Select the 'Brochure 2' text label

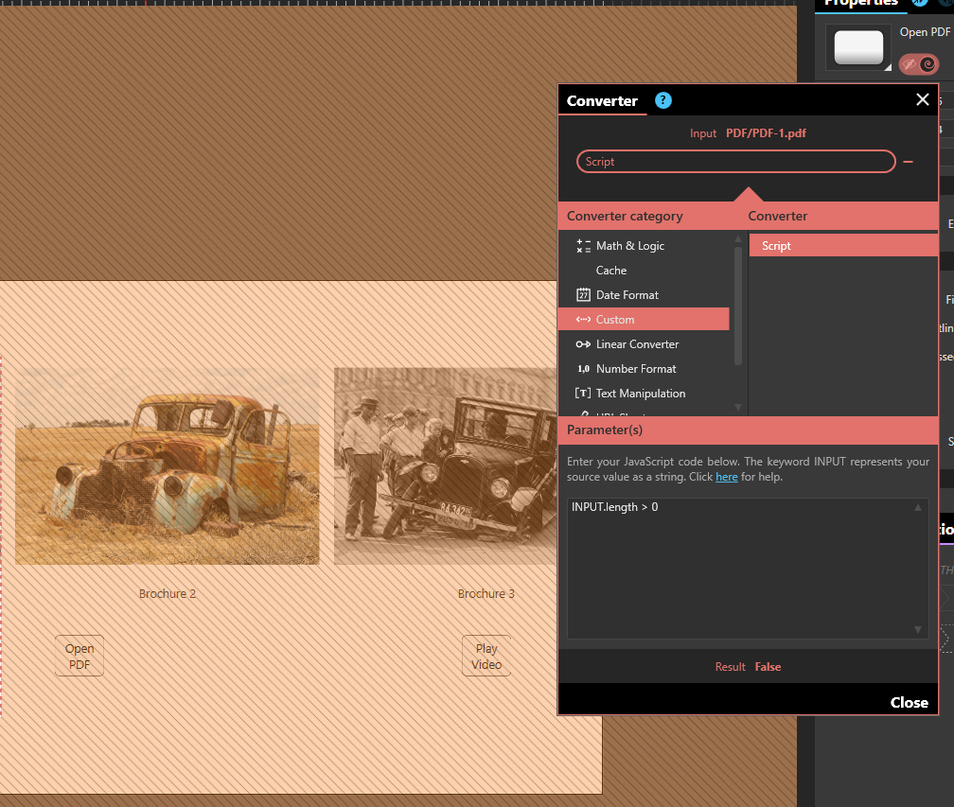(x=168, y=593)
